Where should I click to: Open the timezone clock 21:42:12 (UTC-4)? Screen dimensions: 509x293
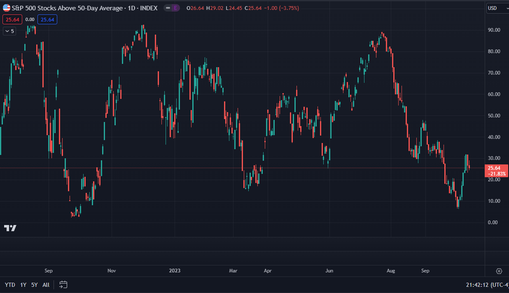pos(487,284)
